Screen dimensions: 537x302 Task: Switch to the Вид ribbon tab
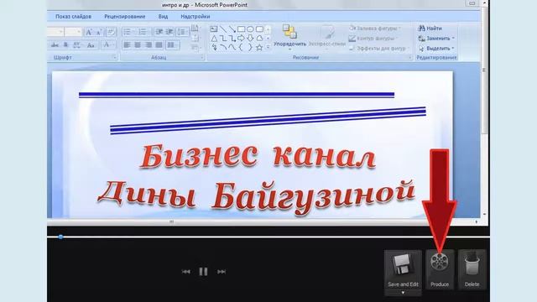(x=163, y=17)
